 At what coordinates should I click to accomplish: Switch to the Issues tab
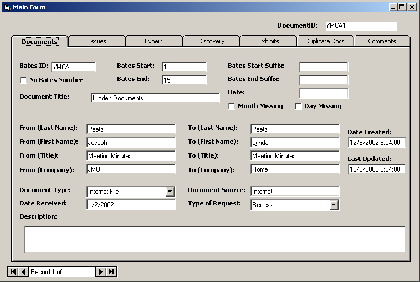97,41
